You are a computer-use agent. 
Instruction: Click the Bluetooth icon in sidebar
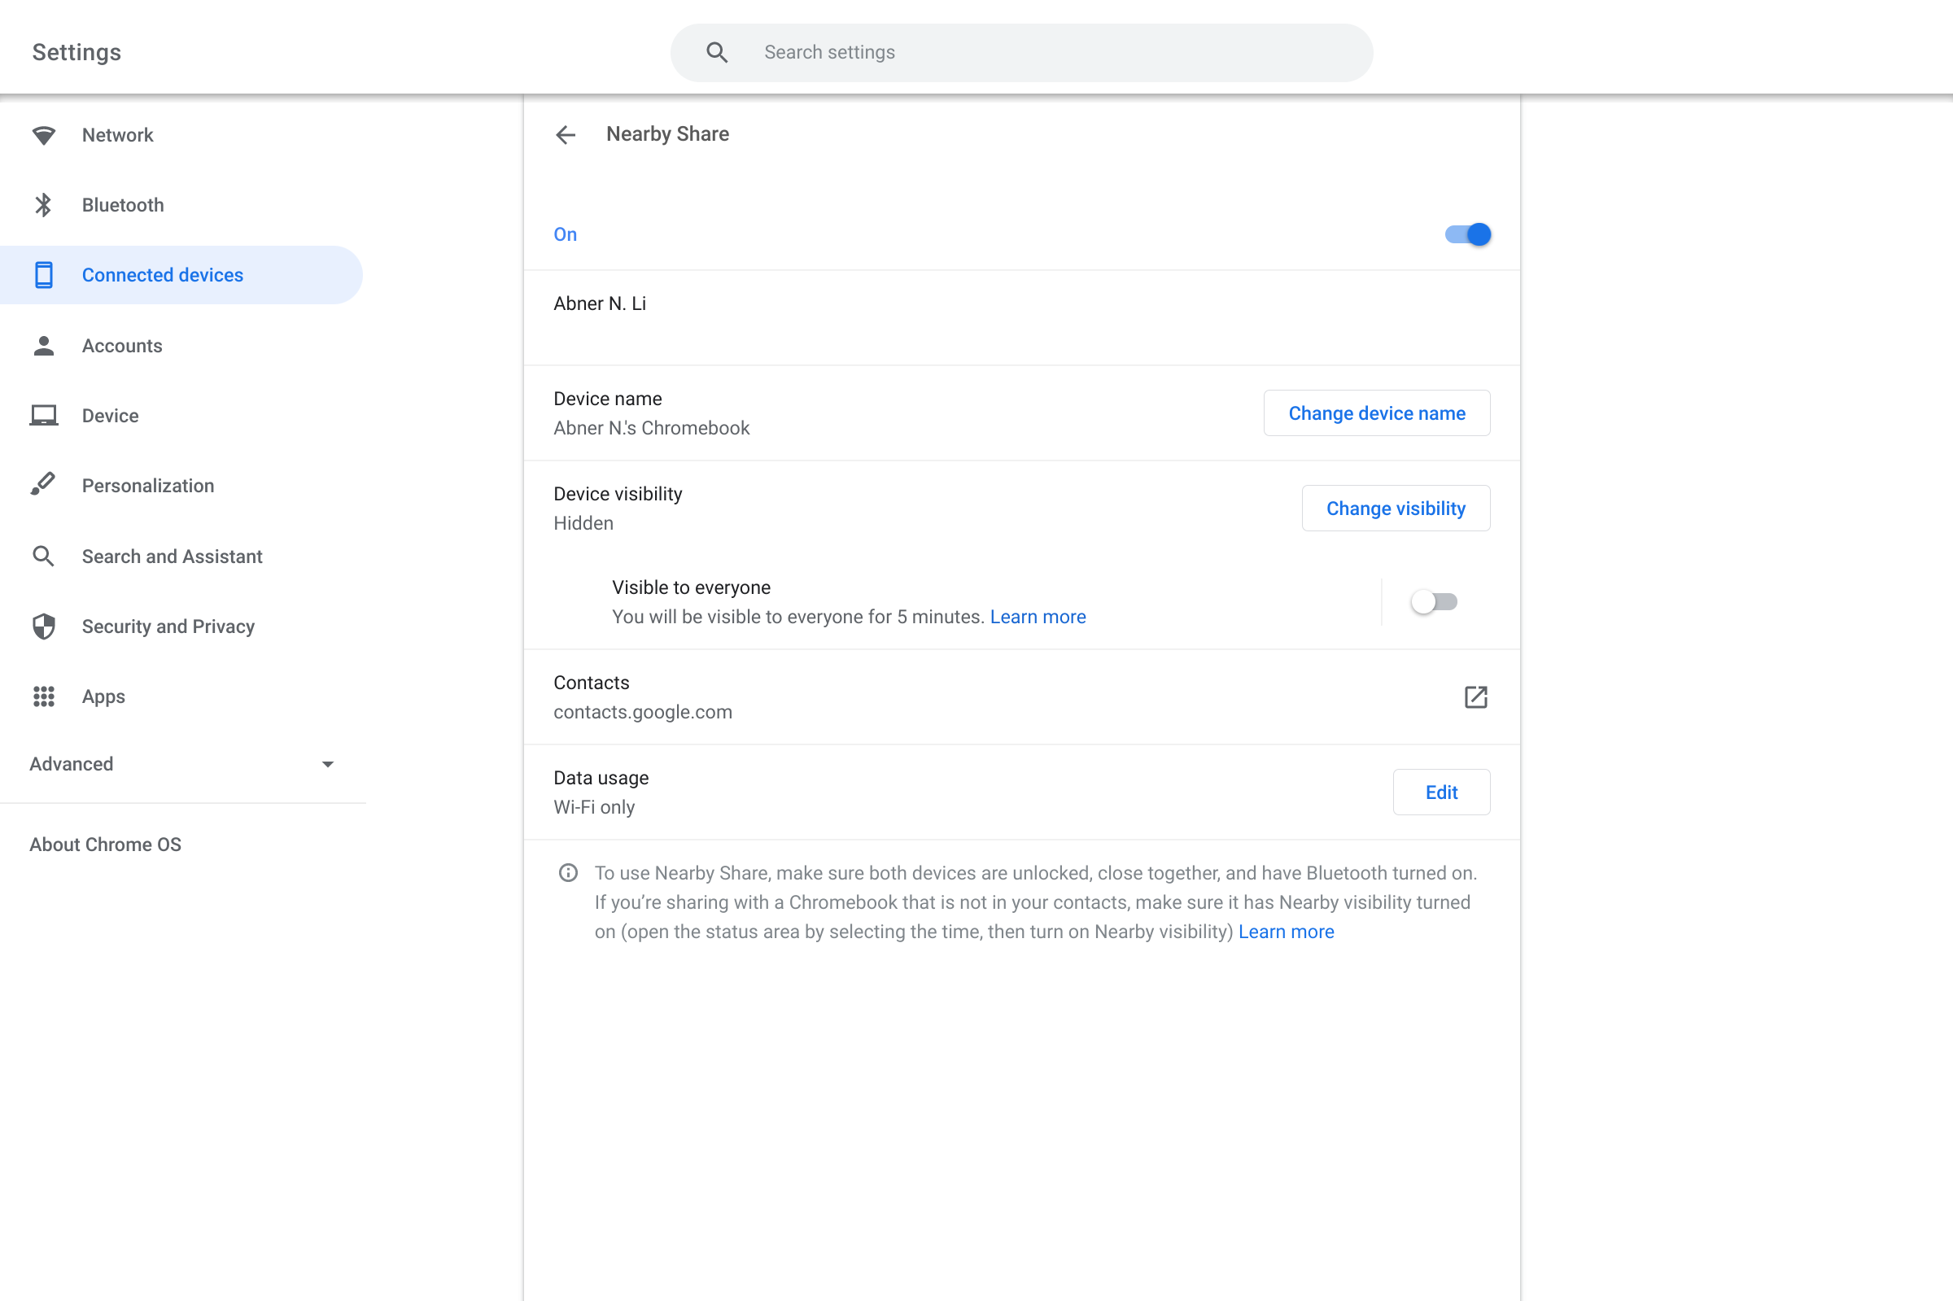tap(43, 205)
